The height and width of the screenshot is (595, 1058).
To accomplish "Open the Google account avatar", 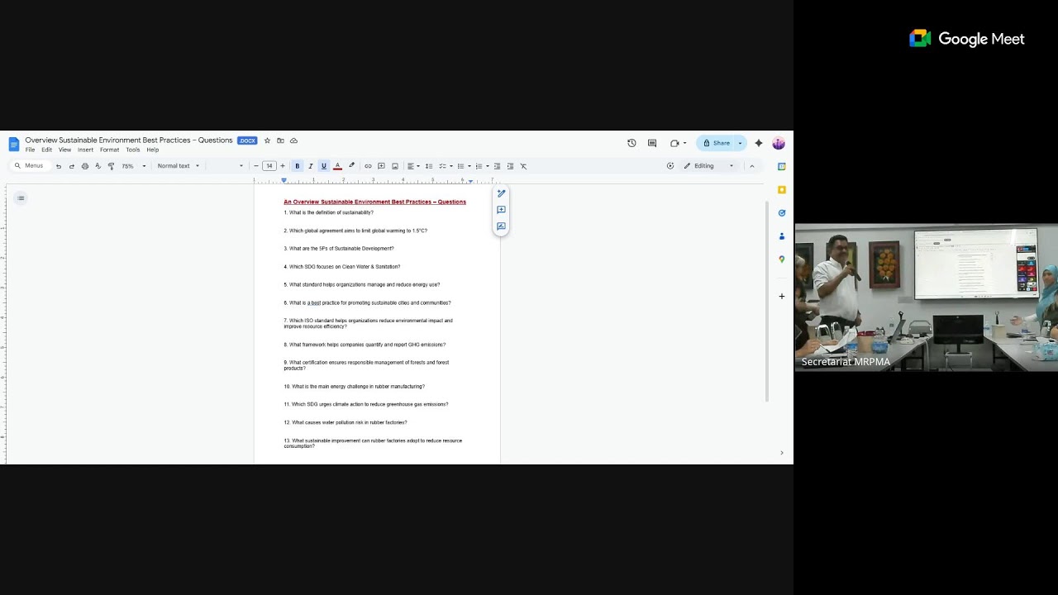I will point(779,143).
